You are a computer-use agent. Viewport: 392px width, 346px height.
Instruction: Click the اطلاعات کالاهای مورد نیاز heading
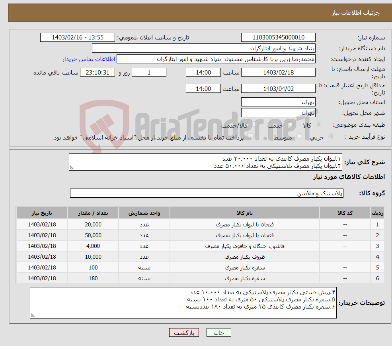tap(349, 177)
